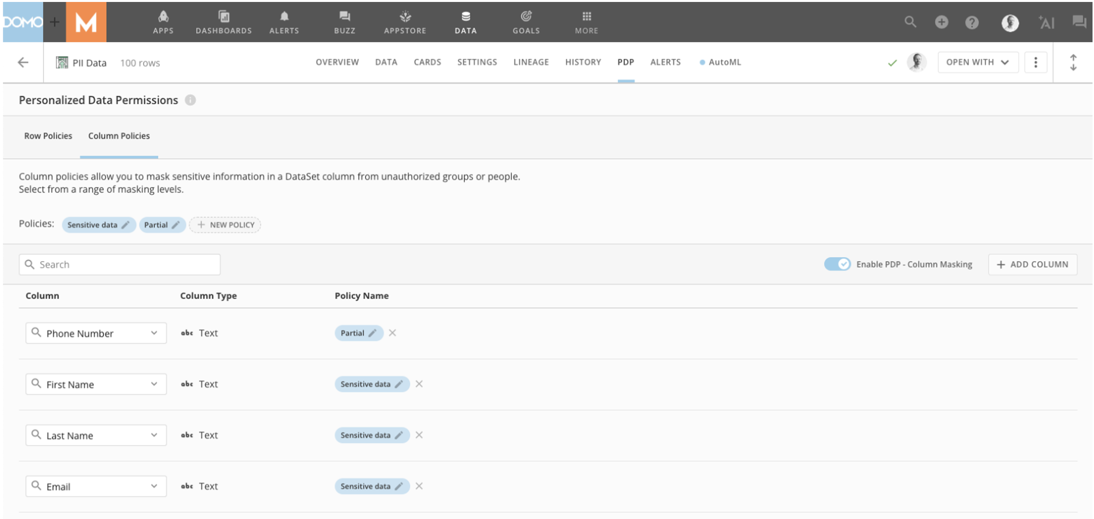The height and width of the screenshot is (519, 1094).
Task: Go back with the left arrow
Action: coord(23,62)
